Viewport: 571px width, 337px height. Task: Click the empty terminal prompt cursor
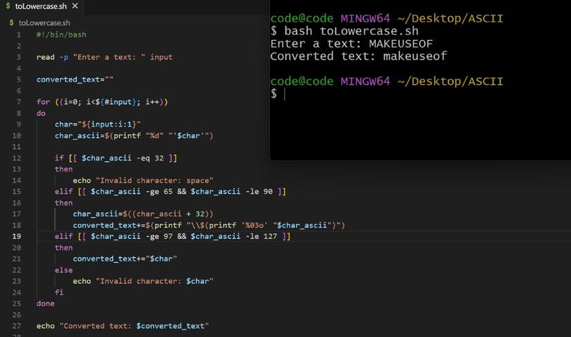(x=284, y=93)
